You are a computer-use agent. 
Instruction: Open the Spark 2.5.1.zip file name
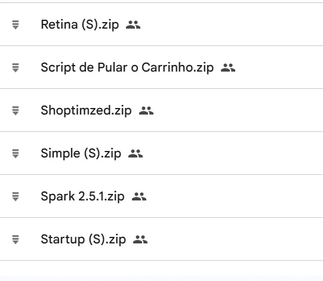click(82, 196)
